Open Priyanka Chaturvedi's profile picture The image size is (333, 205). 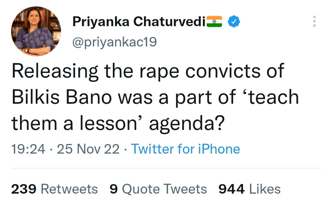(x=36, y=31)
